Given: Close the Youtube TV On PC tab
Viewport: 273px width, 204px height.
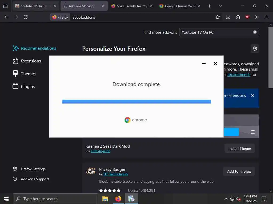Looking at the screenshot, I should tap(55, 6).
